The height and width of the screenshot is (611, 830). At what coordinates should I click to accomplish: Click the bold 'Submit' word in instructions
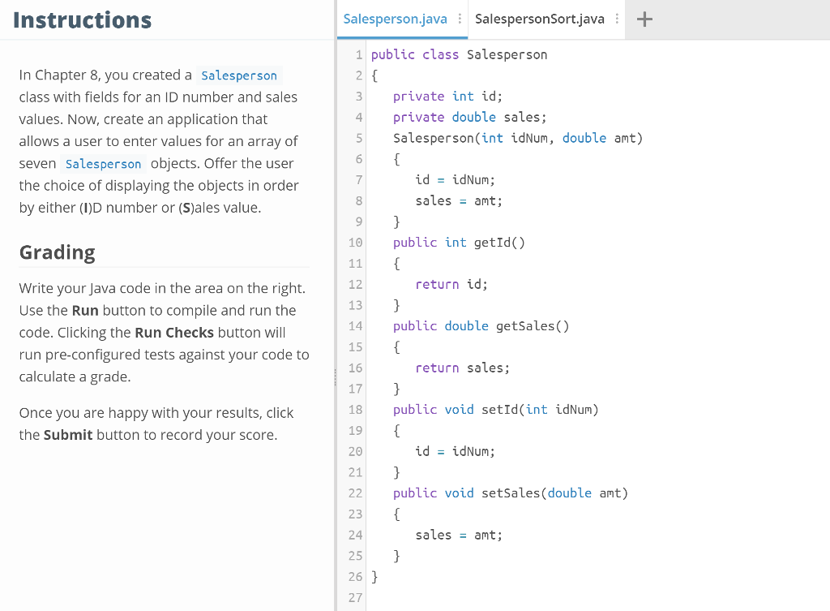coord(68,435)
